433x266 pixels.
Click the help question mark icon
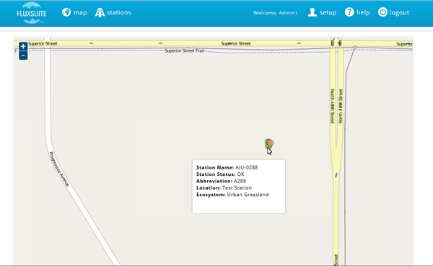tap(349, 12)
